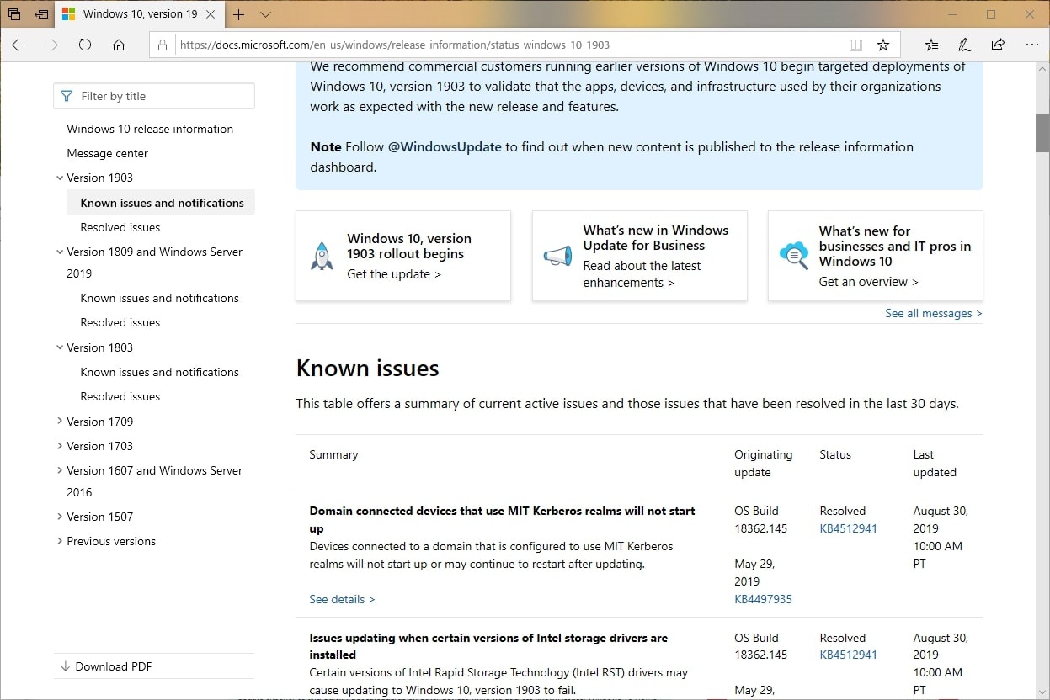Open Message center in sidebar
Screen dimensions: 1050x700
pos(108,153)
